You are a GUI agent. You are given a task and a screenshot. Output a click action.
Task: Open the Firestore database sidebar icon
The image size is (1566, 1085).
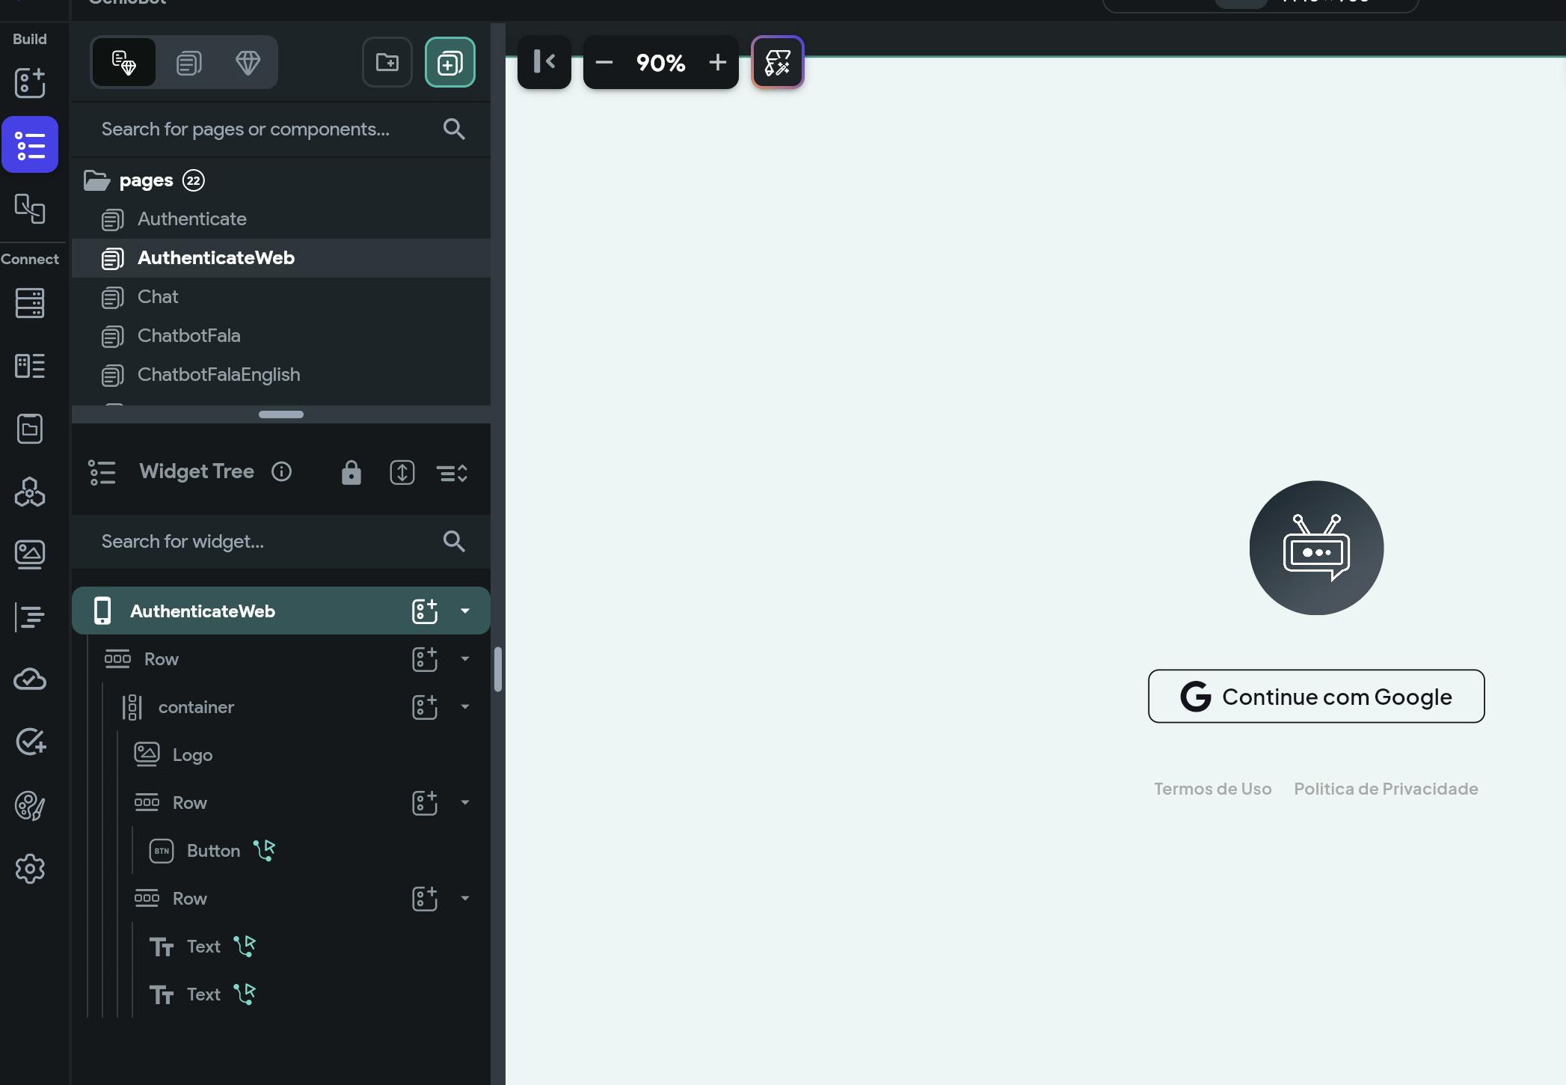pyautogui.click(x=30, y=303)
